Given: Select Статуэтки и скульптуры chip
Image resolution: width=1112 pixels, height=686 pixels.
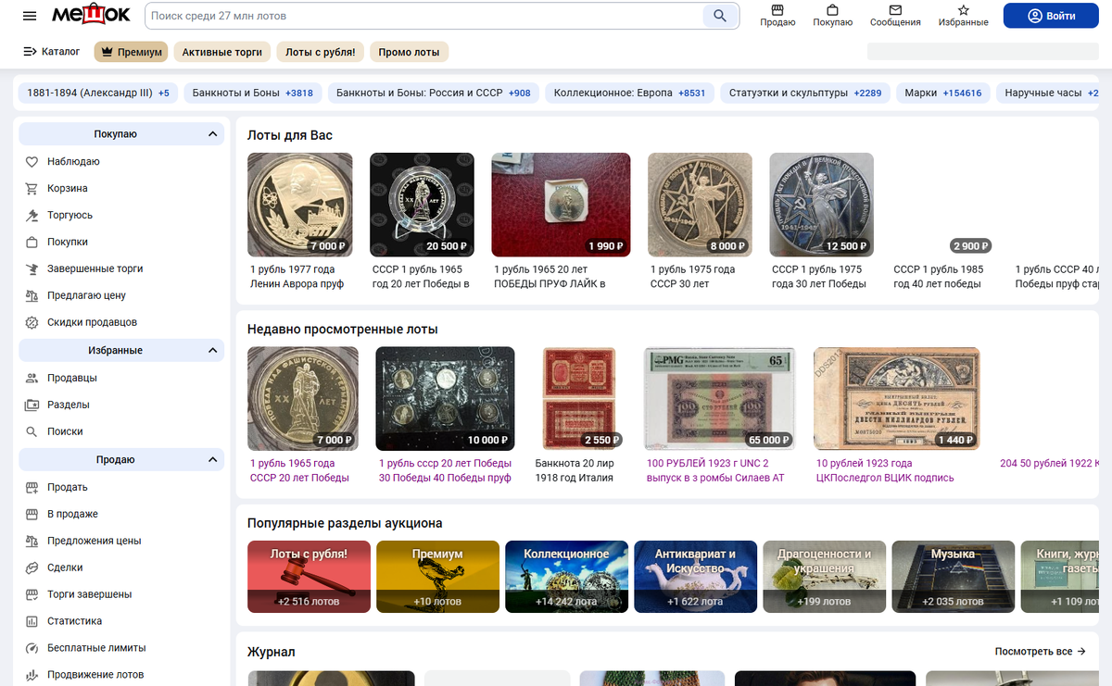Looking at the screenshot, I should click(x=805, y=93).
